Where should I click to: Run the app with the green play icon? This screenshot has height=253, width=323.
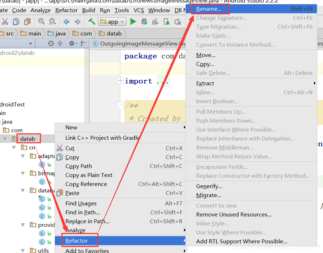coord(133,22)
